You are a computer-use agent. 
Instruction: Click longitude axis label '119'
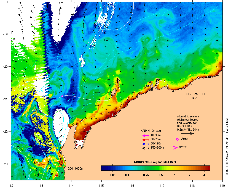(223, 186)
